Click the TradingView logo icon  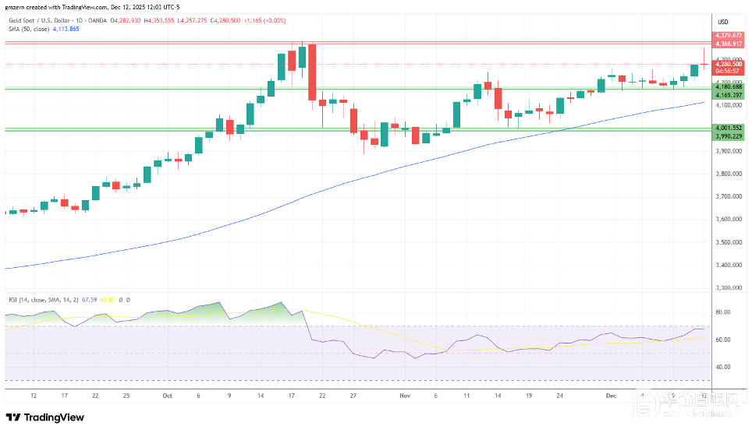[x=15, y=417]
